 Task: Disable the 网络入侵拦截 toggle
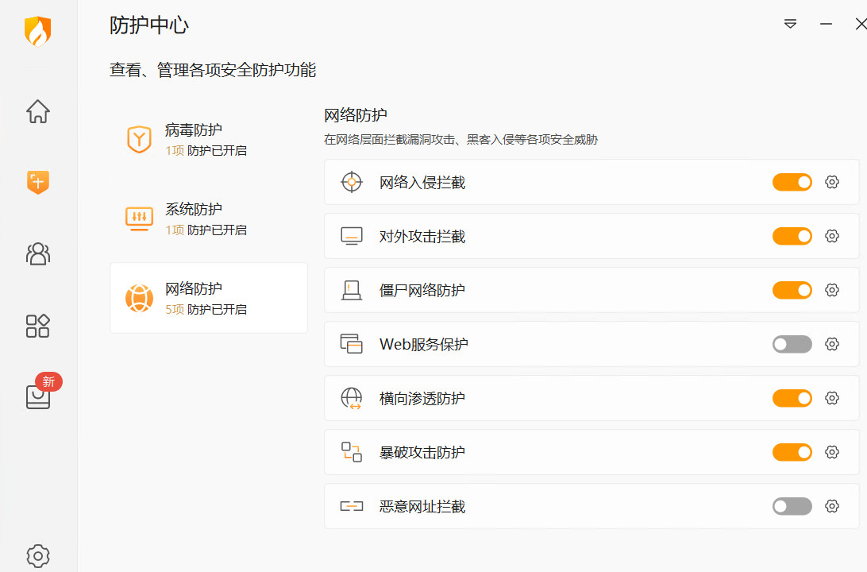click(792, 182)
